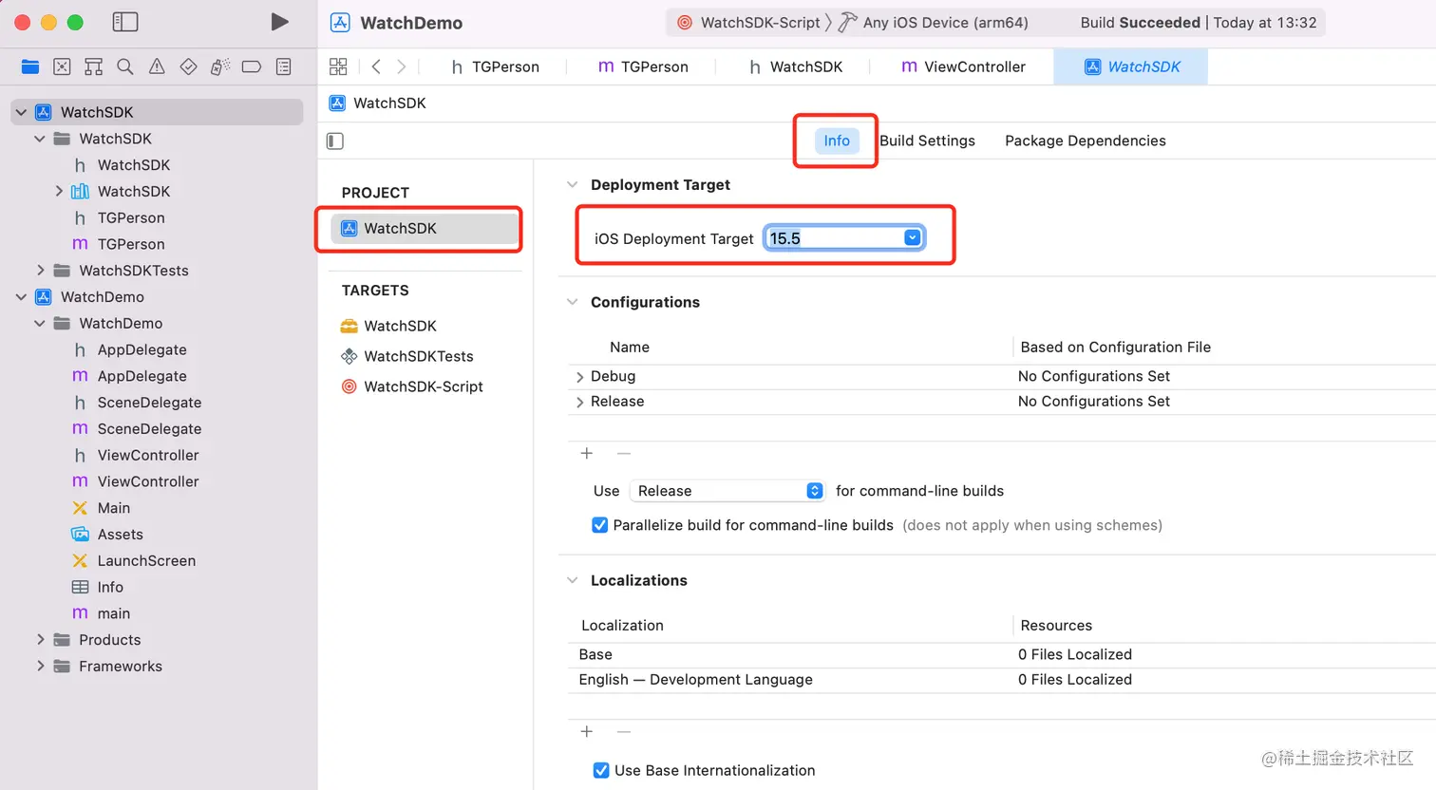
Task: Hide the project and targets list
Action: coord(335,141)
